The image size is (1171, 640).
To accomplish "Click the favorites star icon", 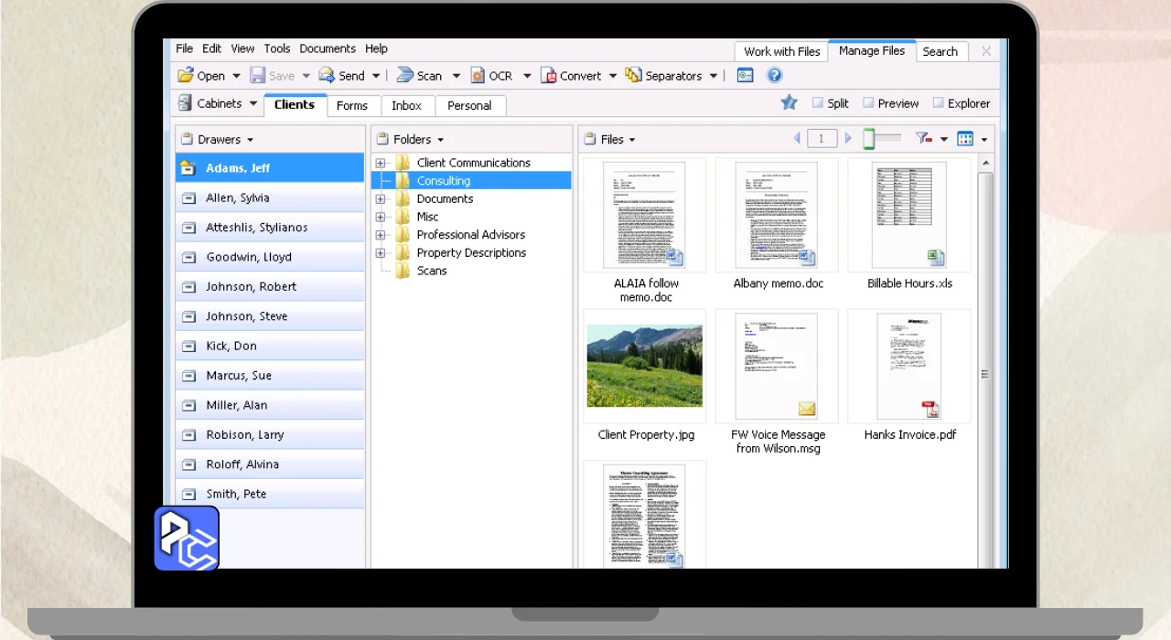I will 789,103.
